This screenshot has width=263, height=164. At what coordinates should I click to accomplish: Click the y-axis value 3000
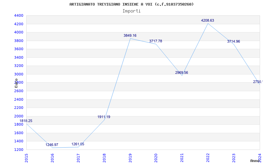19,74
